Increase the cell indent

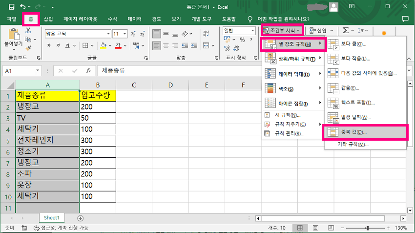pyautogui.click(x=194, y=45)
